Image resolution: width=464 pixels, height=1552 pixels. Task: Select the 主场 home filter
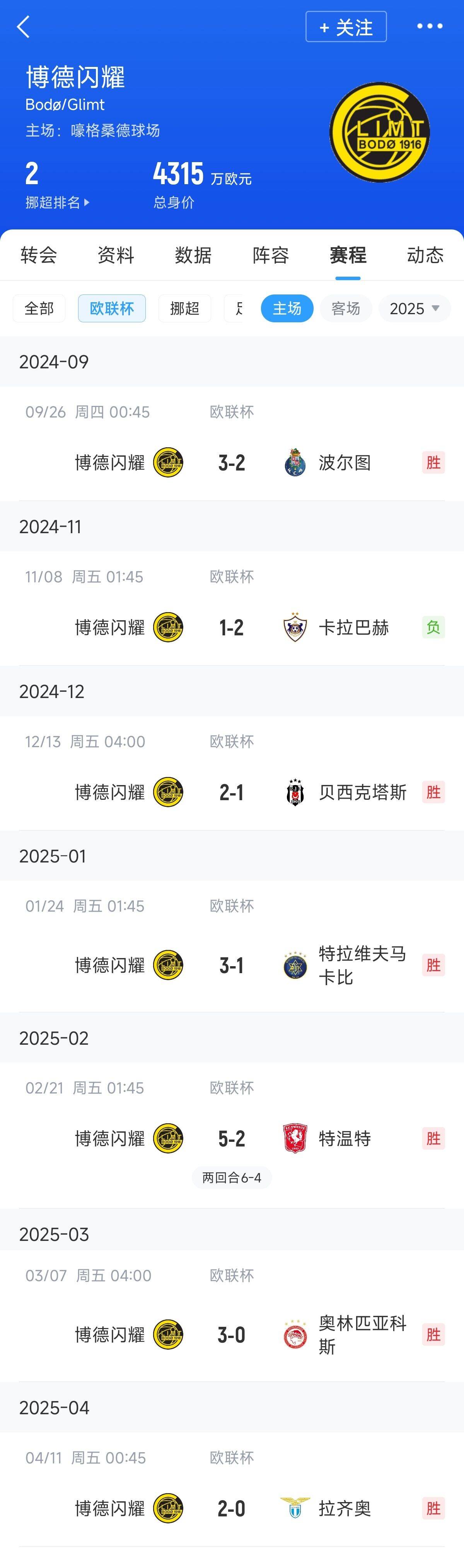(x=287, y=308)
